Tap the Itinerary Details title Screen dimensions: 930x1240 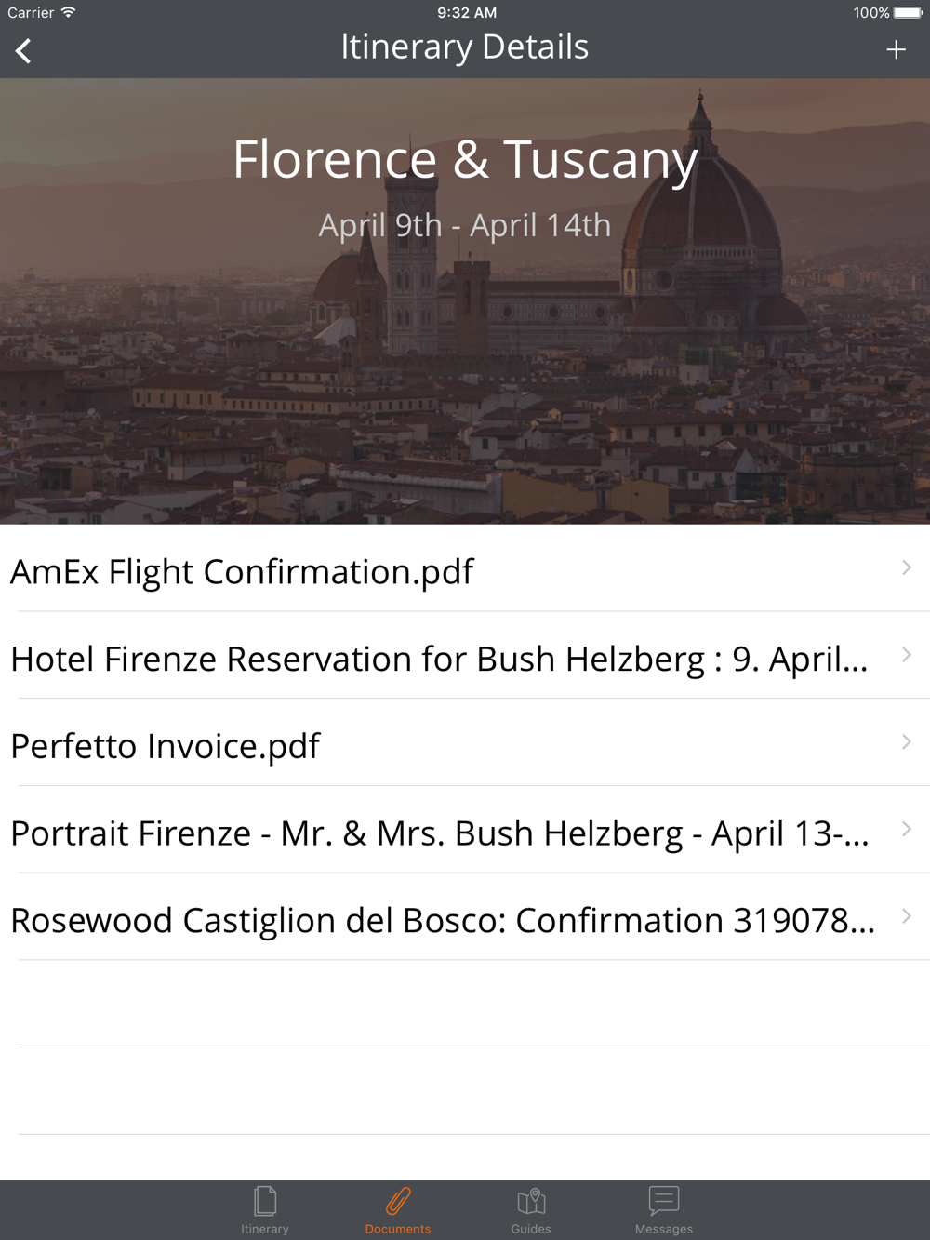coord(465,47)
